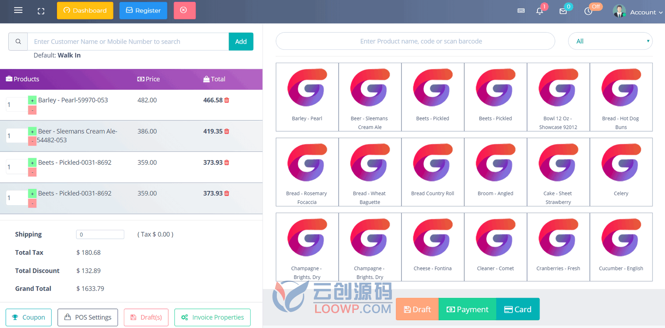
Task: Click the Grand Total $ 1633.79 value
Action: point(90,289)
